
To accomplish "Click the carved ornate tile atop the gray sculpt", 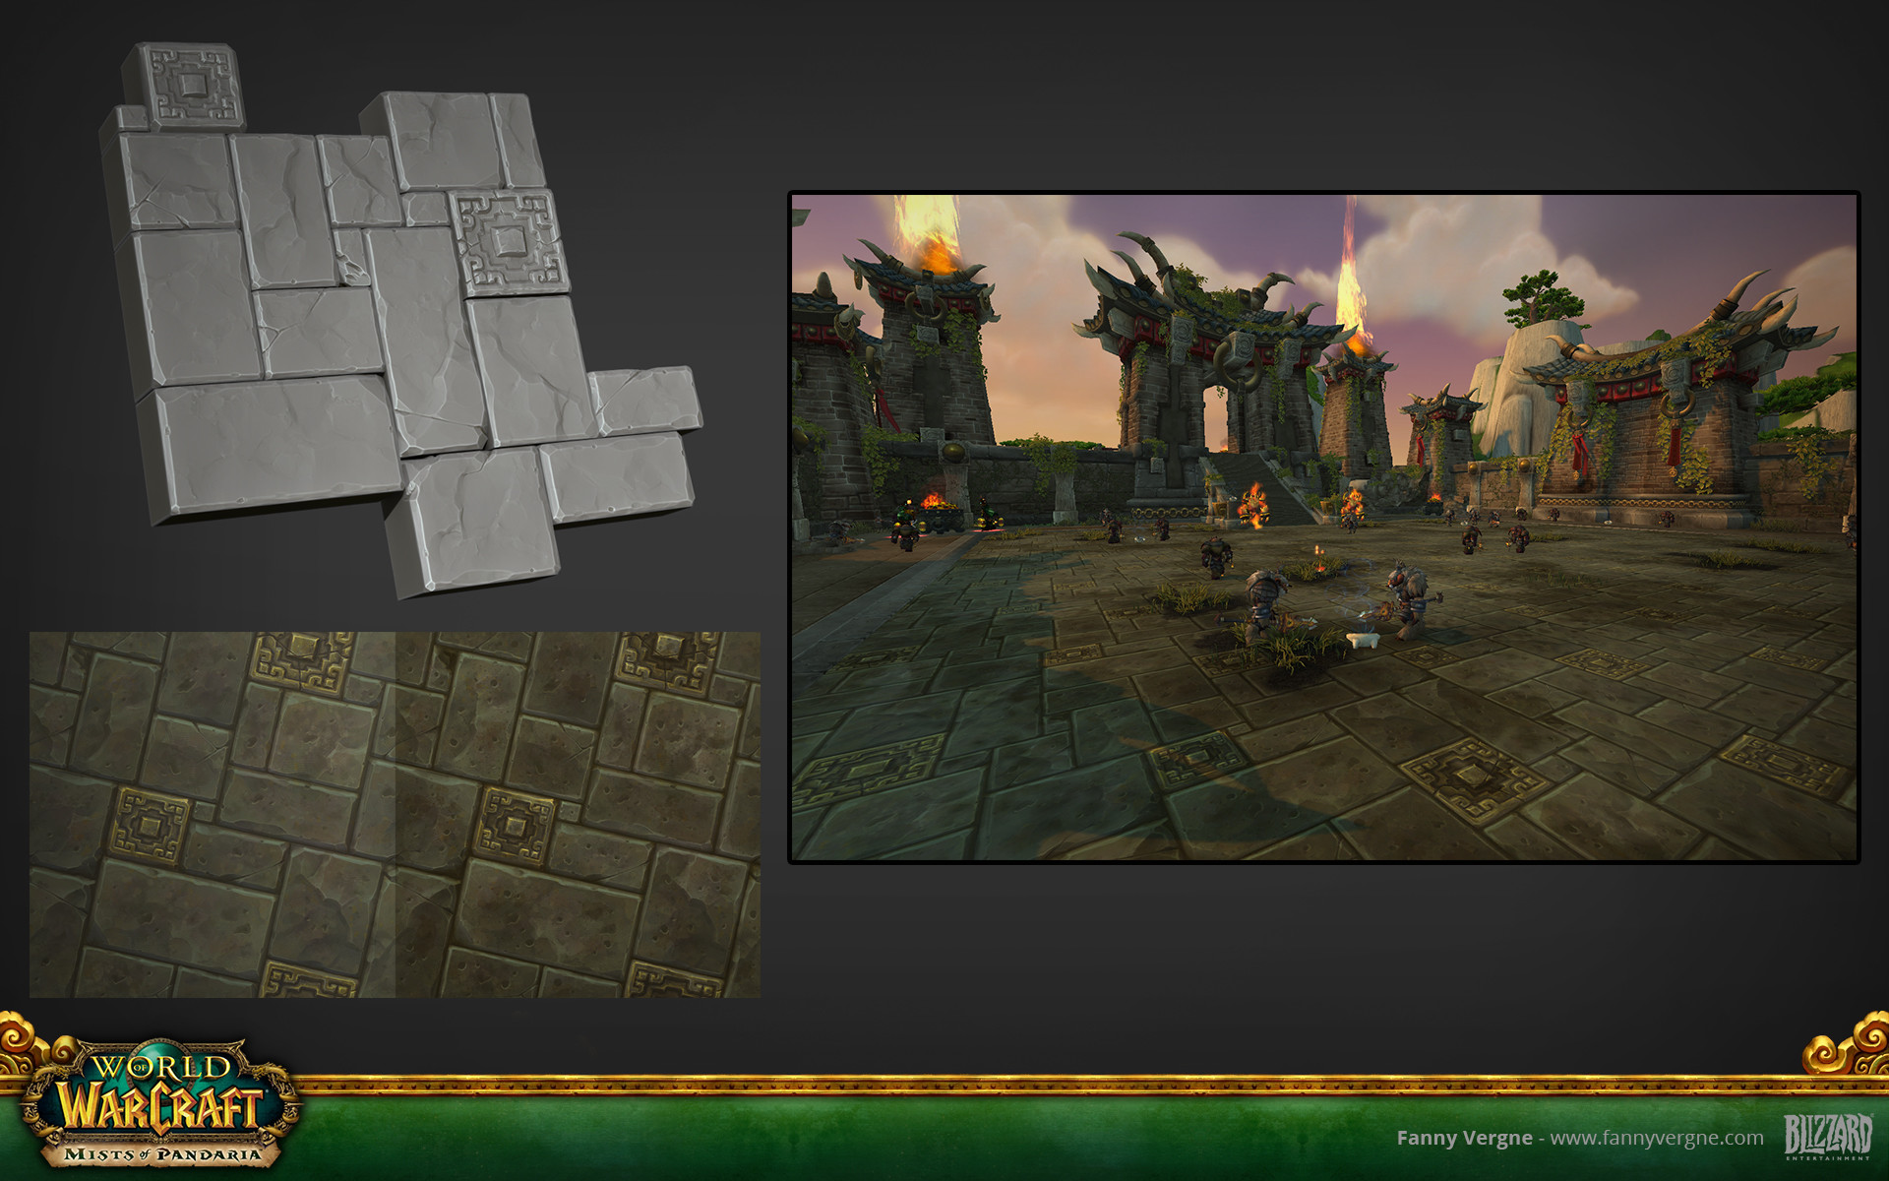I will 193,86.
